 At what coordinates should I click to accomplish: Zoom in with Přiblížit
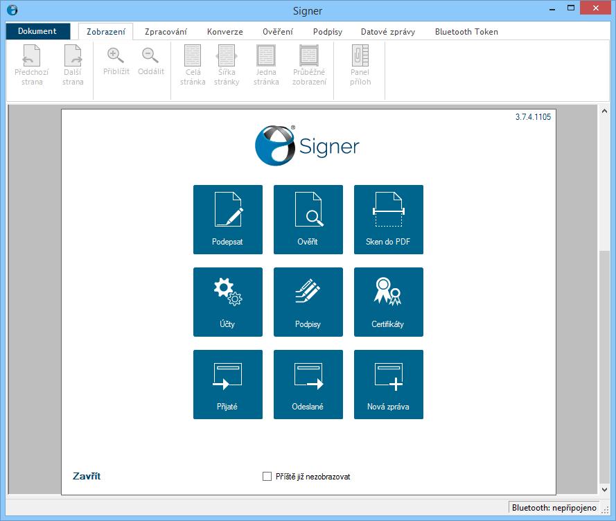click(x=116, y=61)
